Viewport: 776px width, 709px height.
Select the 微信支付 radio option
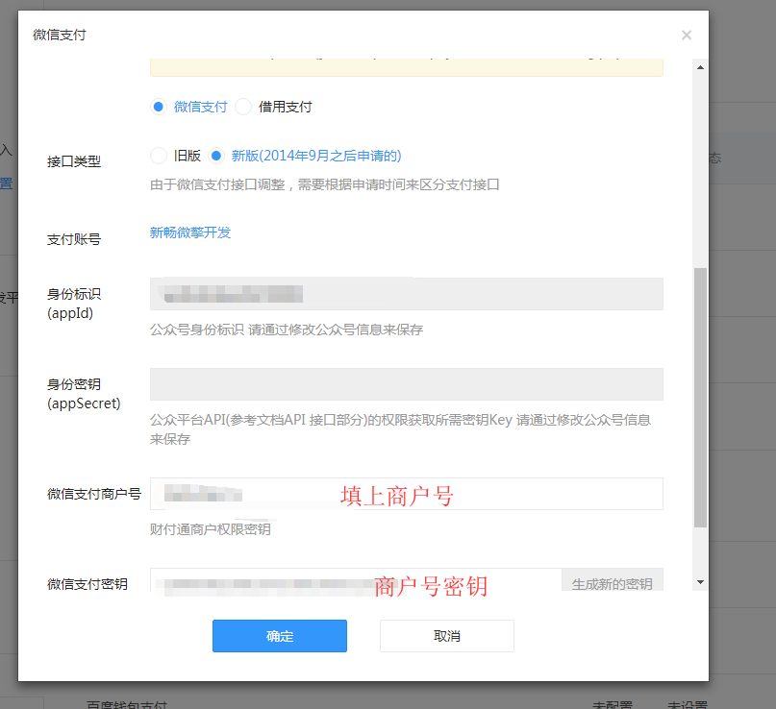click(159, 107)
